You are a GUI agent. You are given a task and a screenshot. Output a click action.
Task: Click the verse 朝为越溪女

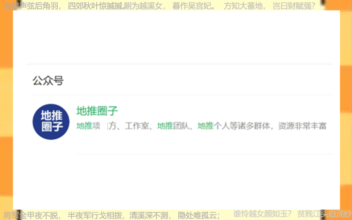pyautogui.click(x=143, y=6)
